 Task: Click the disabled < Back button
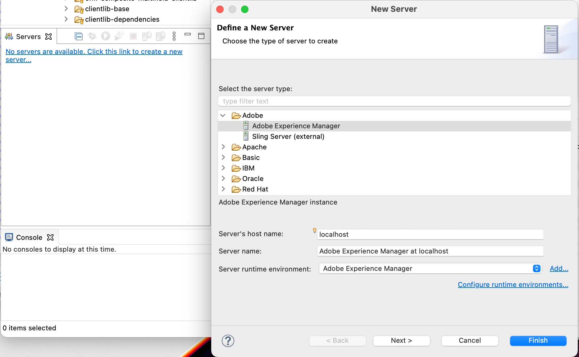click(x=337, y=340)
